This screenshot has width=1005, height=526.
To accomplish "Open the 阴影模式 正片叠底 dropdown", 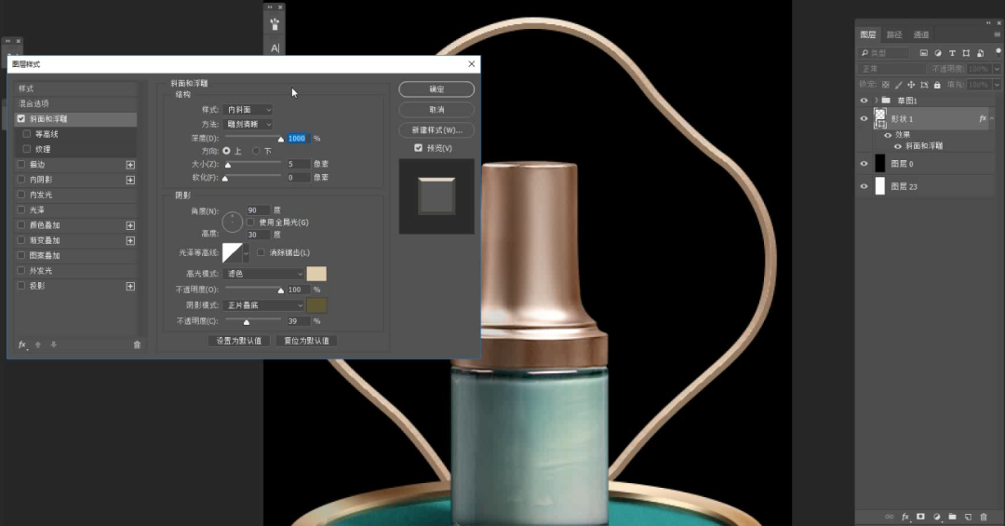I will click(x=265, y=305).
